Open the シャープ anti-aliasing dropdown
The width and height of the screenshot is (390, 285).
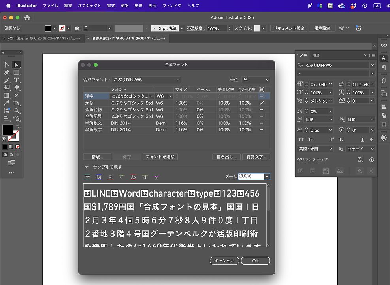coord(360,149)
